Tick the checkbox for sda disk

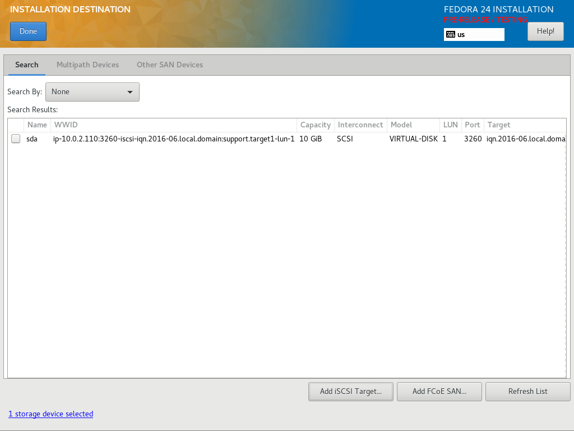(x=16, y=139)
